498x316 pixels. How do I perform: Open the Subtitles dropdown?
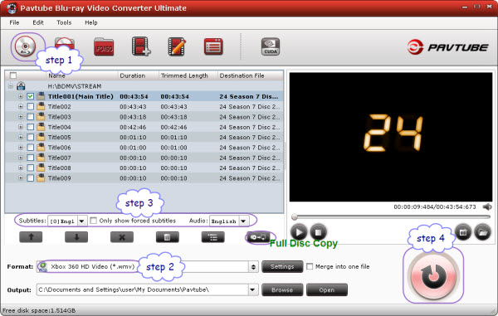(x=82, y=221)
